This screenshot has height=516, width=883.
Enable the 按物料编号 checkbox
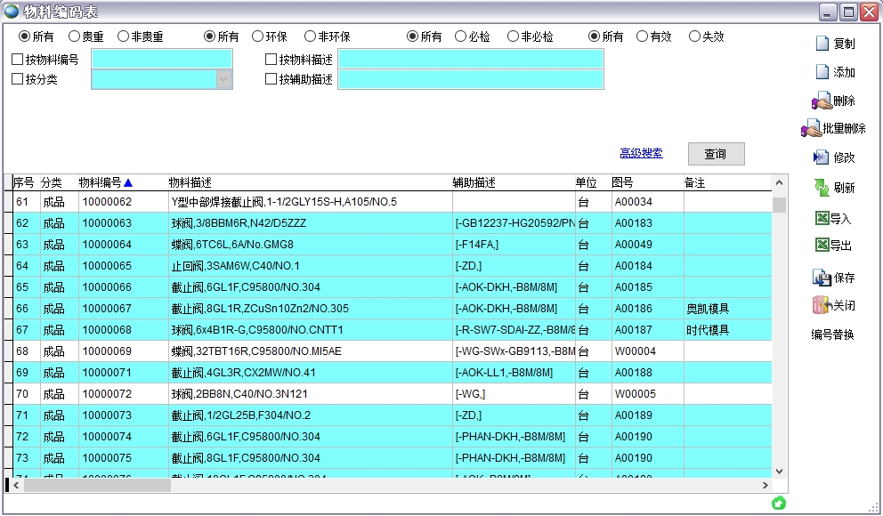pos(18,60)
